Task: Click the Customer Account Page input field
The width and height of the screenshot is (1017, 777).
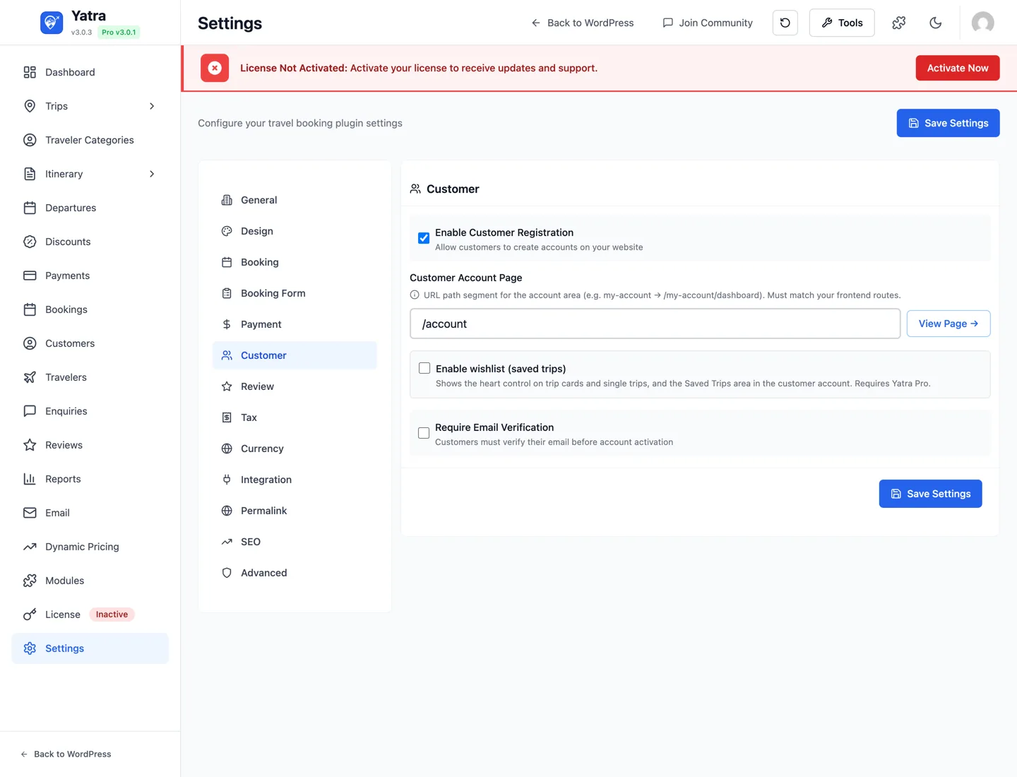Action: 655,324
